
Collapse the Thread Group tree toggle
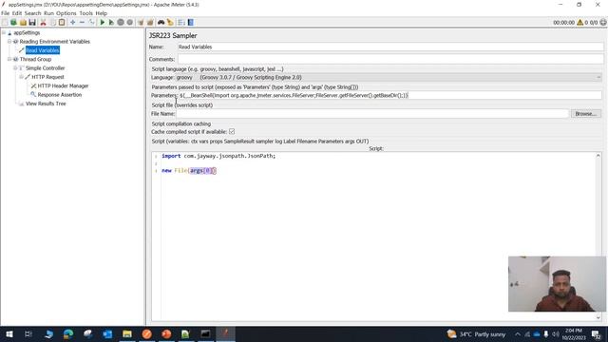click(9, 59)
